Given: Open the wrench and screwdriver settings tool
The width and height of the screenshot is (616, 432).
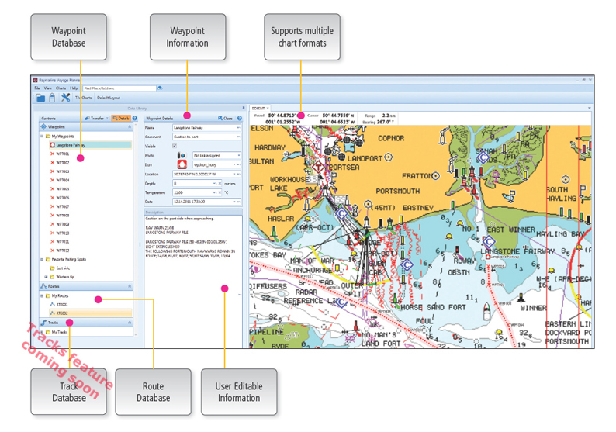Looking at the screenshot, I should point(65,98).
